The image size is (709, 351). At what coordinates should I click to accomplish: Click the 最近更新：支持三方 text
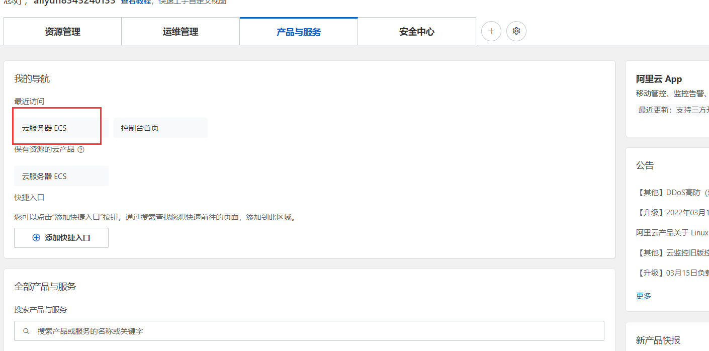tap(674, 110)
